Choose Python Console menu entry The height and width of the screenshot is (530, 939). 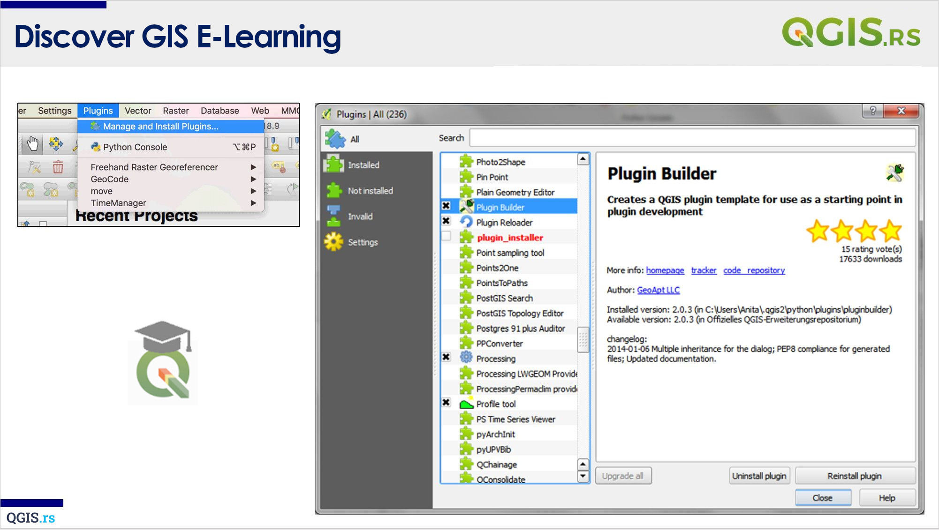tap(171, 147)
